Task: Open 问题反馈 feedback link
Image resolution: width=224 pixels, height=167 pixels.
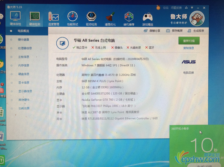Action: point(176,8)
